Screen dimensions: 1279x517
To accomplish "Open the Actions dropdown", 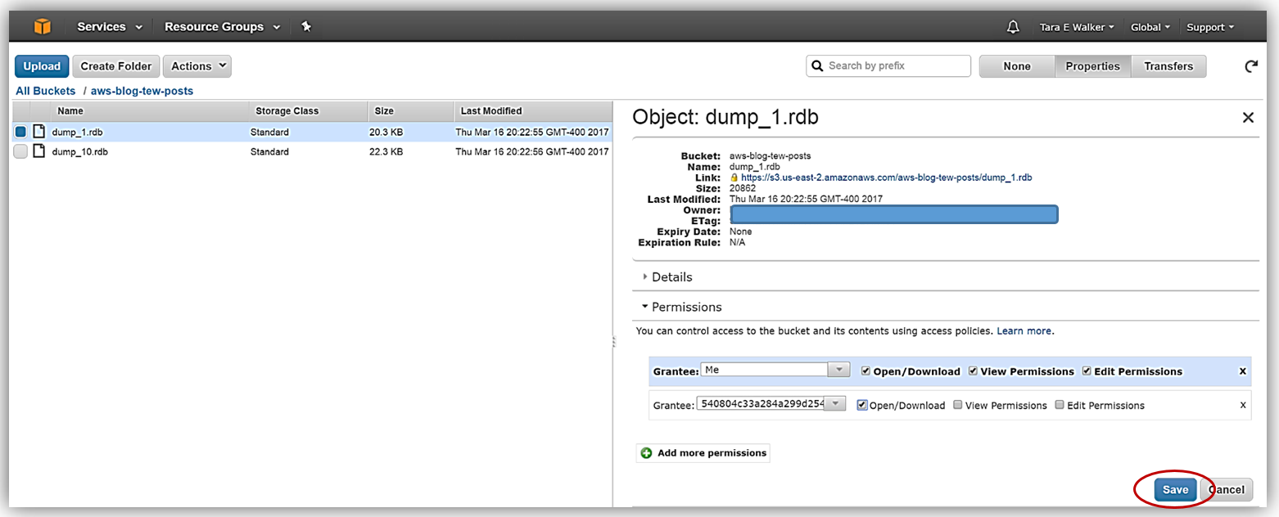I will [197, 66].
